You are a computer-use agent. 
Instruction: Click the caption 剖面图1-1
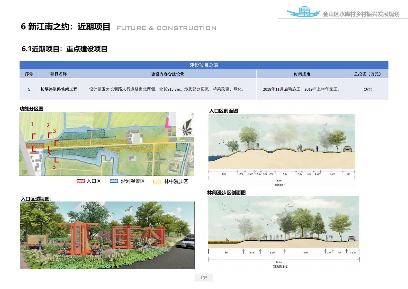tap(280, 185)
